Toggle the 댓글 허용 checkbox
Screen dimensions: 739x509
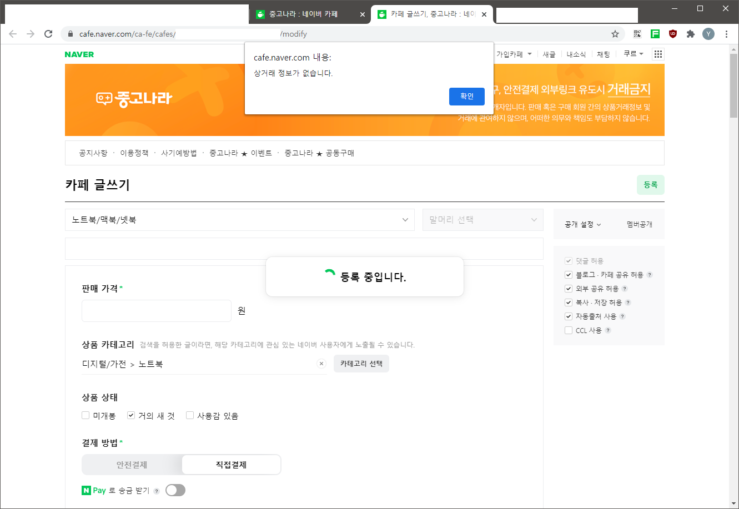click(568, 261)
